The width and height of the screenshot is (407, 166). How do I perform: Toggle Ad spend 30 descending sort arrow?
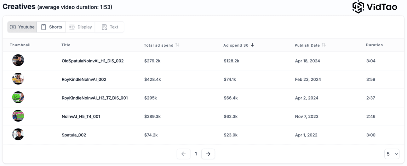click(x=252, y=45)
